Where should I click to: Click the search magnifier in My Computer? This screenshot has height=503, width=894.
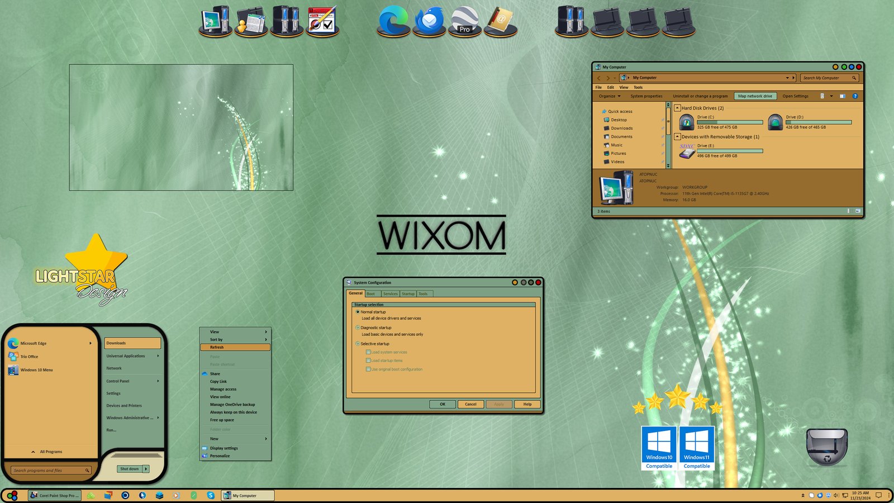point(854,78)
